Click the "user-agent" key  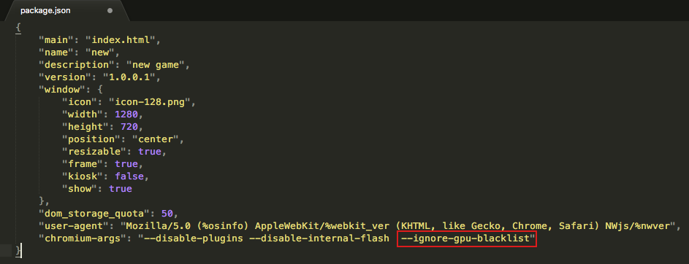tap(77, 226)
